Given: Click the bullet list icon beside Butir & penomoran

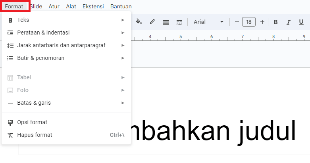Looking at the screenshot, I should click(x=10, y=58).
